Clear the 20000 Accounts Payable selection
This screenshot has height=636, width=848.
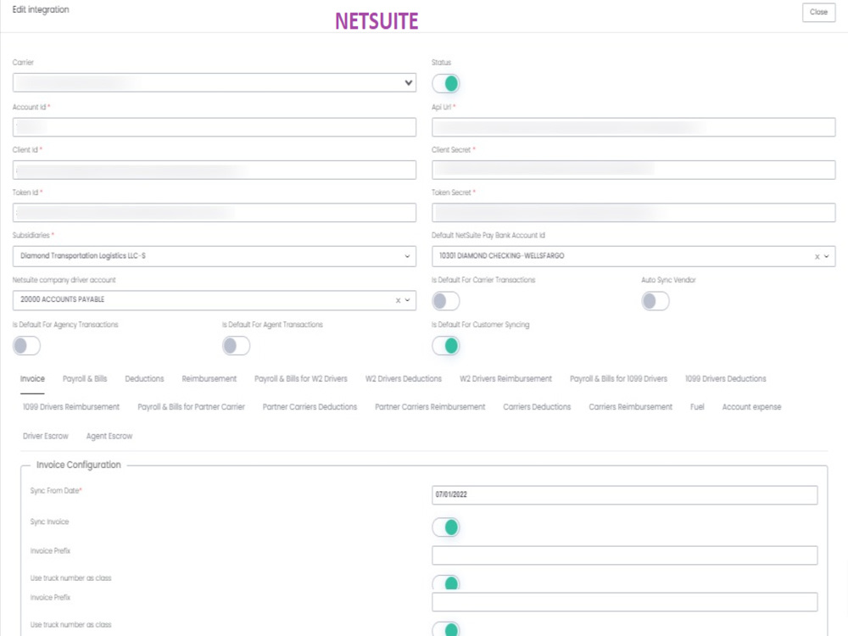pos(398,301)
